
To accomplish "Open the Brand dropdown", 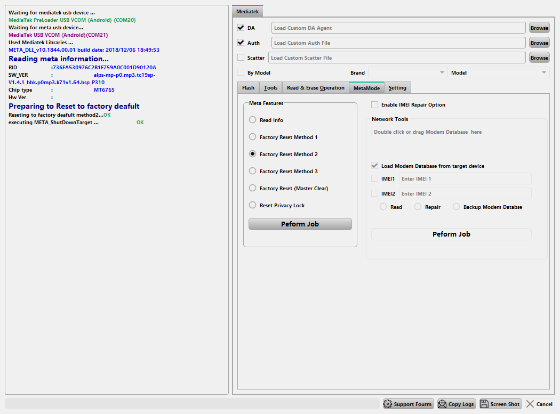I will tap(407, 72).
